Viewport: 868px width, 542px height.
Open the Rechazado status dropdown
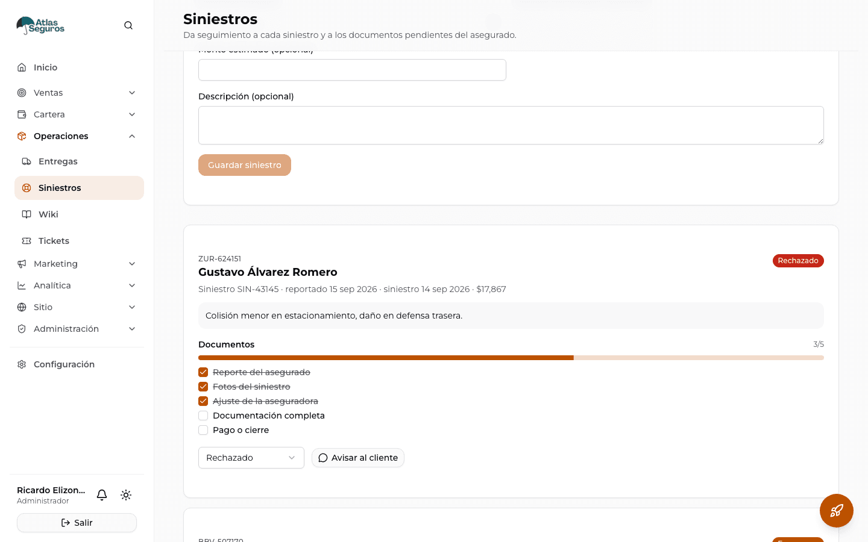tap(251, 458)
